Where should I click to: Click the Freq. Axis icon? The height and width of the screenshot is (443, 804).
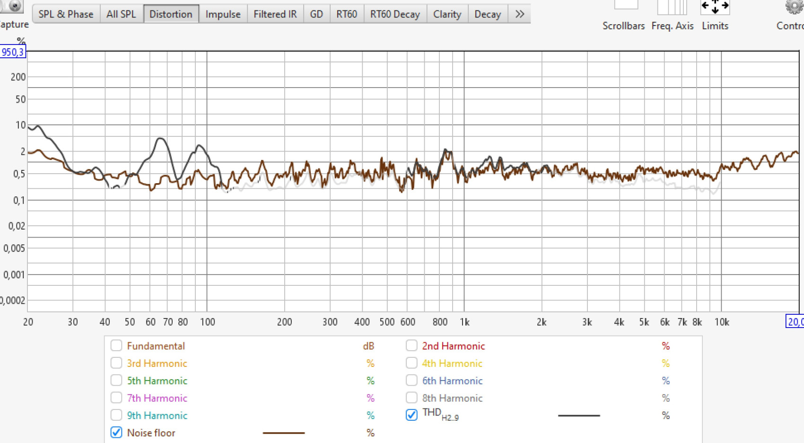[672, 8]
